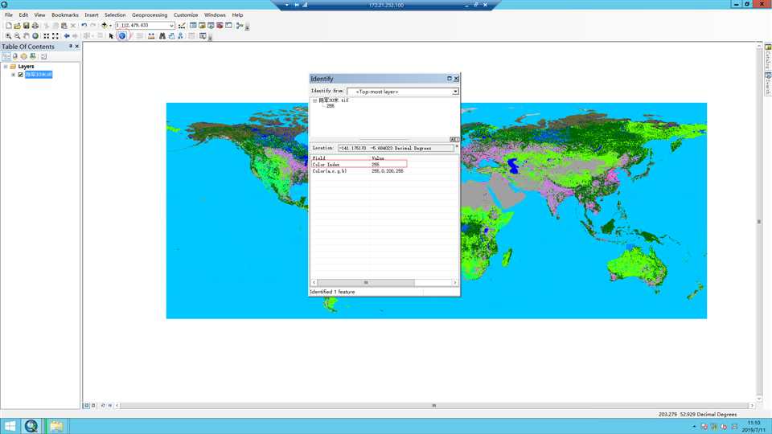Click Fixed Zoom In icon
Viewport: 772px width, 434px height.
tap(47, 36)
